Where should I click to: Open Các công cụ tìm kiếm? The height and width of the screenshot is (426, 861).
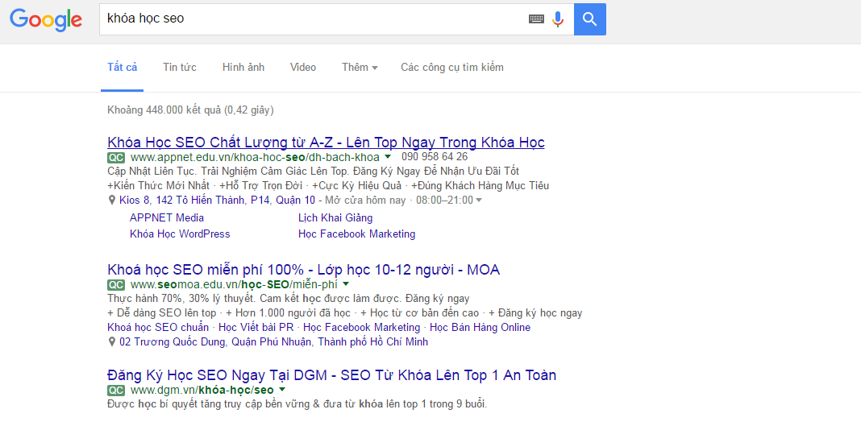coord(452,68)
